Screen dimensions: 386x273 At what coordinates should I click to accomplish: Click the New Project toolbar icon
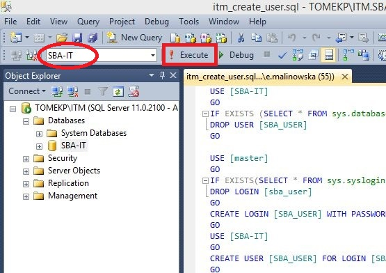tap(16, 38)
